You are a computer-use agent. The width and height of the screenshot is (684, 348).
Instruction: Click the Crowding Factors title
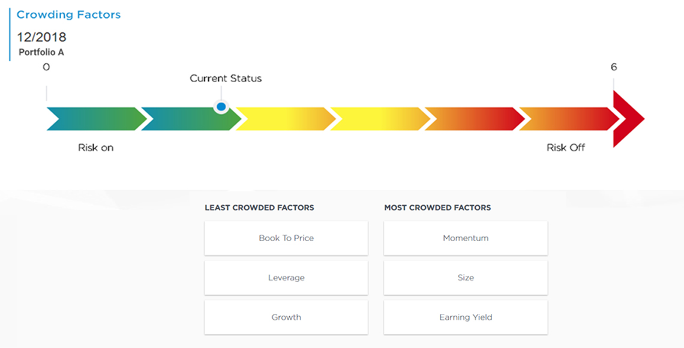(68, 14)
